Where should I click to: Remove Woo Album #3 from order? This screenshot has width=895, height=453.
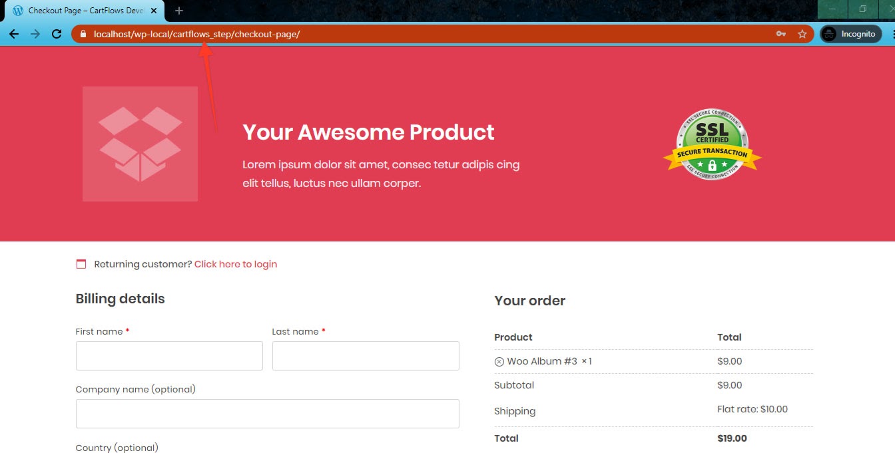(499, 362)
